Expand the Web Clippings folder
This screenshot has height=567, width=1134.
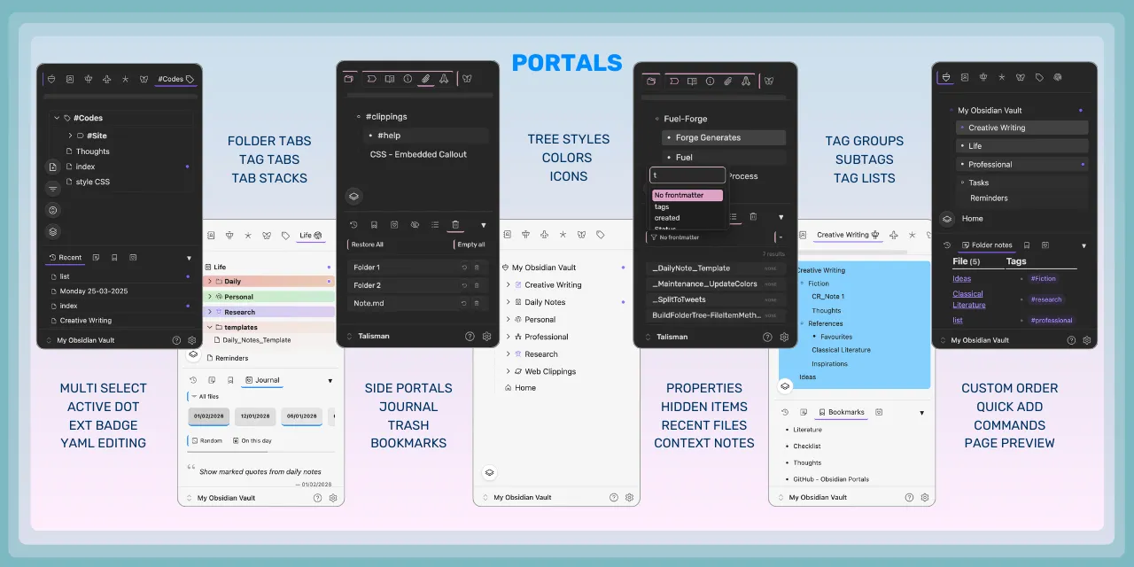click(509, 371)
